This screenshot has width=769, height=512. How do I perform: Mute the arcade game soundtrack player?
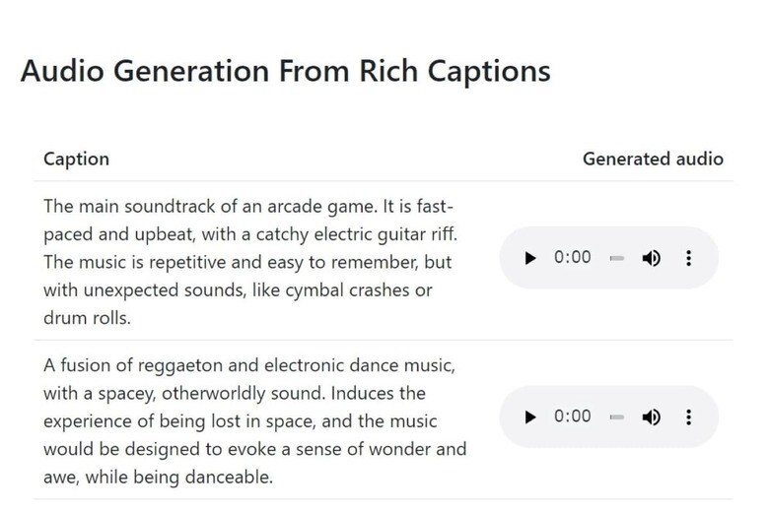(x=651, y=258)
